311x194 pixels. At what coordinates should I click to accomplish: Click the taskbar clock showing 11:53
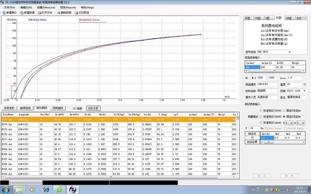pos(300,190)
